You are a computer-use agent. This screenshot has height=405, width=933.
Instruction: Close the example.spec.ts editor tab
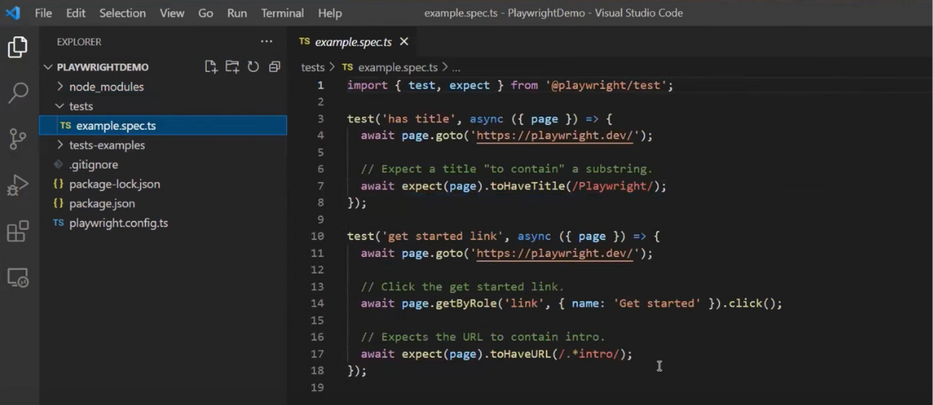(x=404, y=41)
